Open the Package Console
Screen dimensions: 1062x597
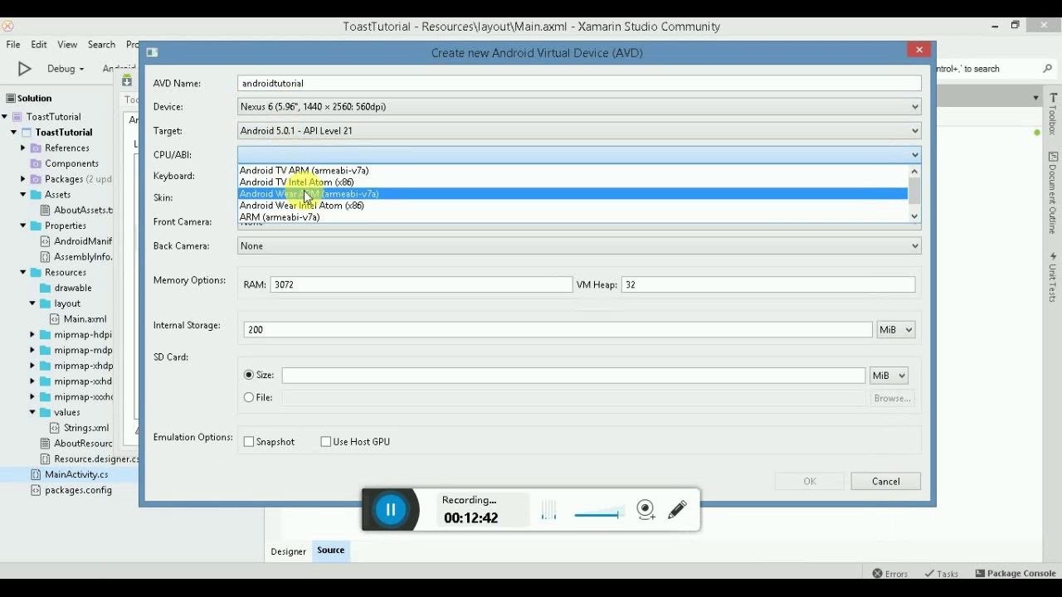click(1016, 574)
